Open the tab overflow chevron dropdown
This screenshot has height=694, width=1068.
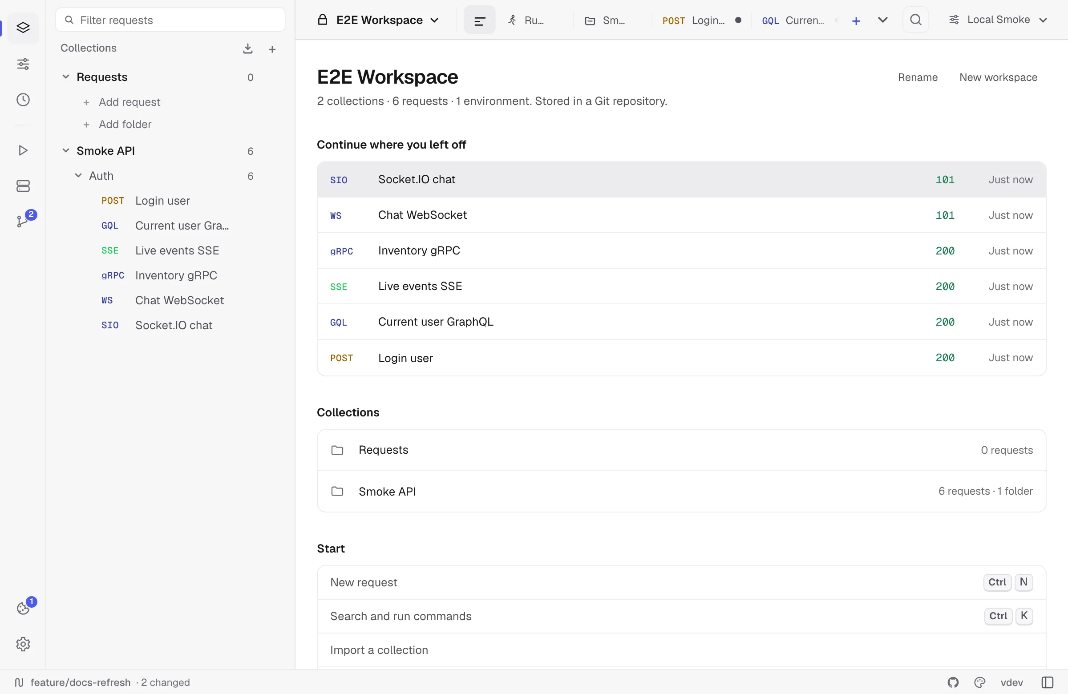883,20
